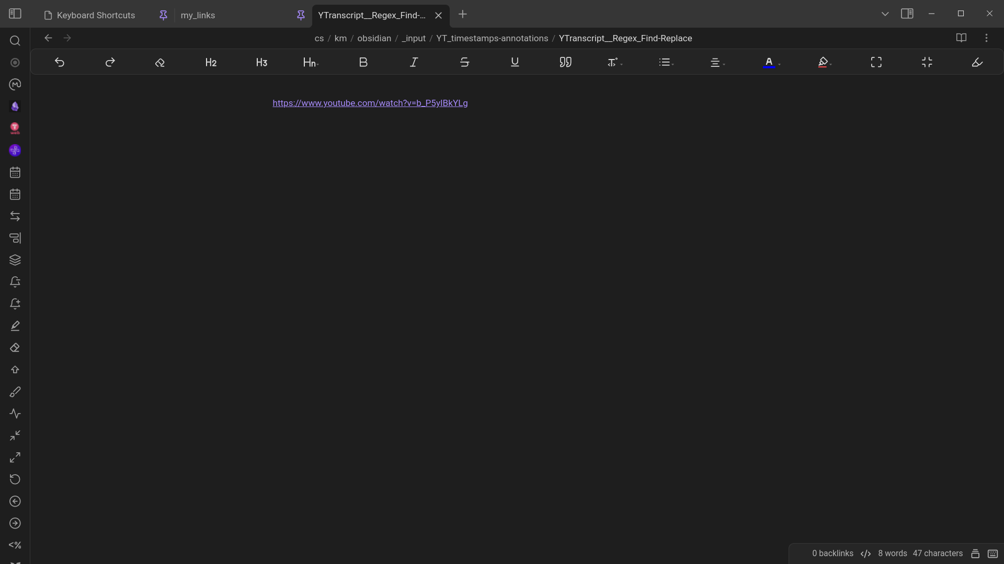Click the undo icon in the editing toolbar

pos(60,62)
